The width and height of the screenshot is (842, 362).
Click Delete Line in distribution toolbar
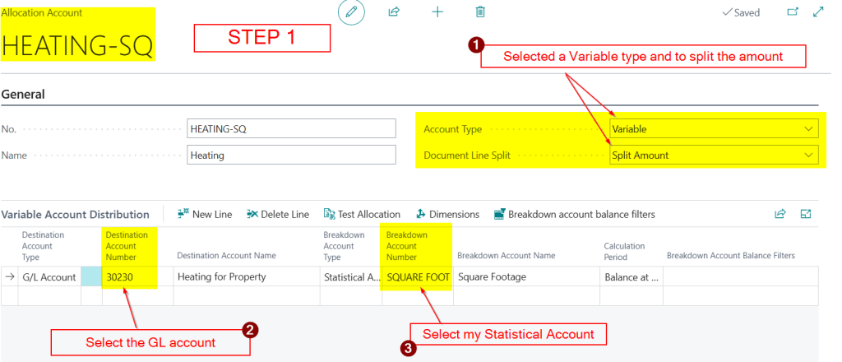(278, 214)
